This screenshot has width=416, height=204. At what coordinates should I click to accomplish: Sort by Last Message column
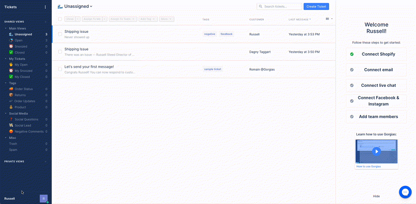[300, 20]
